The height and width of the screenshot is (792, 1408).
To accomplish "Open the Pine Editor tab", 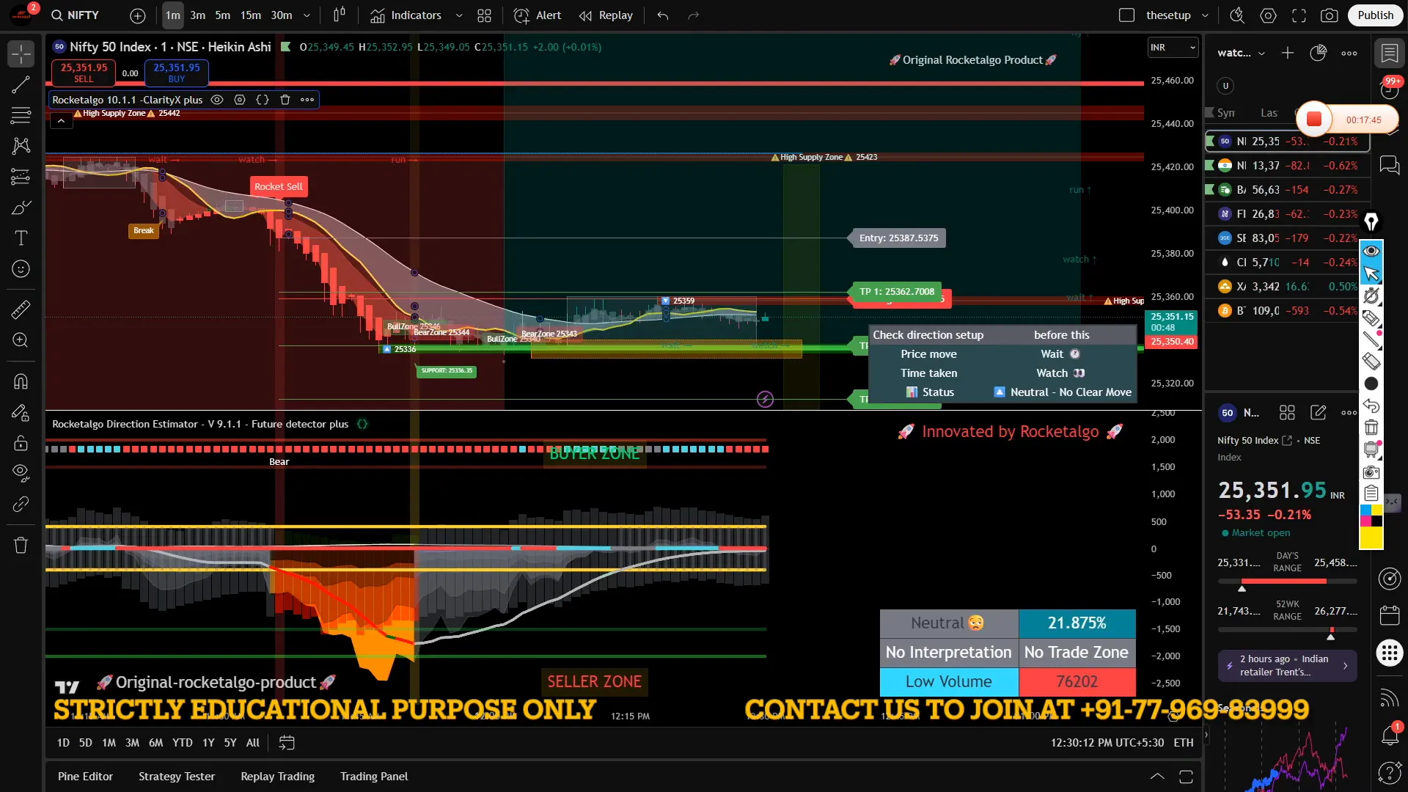I will tap(85, 777).
